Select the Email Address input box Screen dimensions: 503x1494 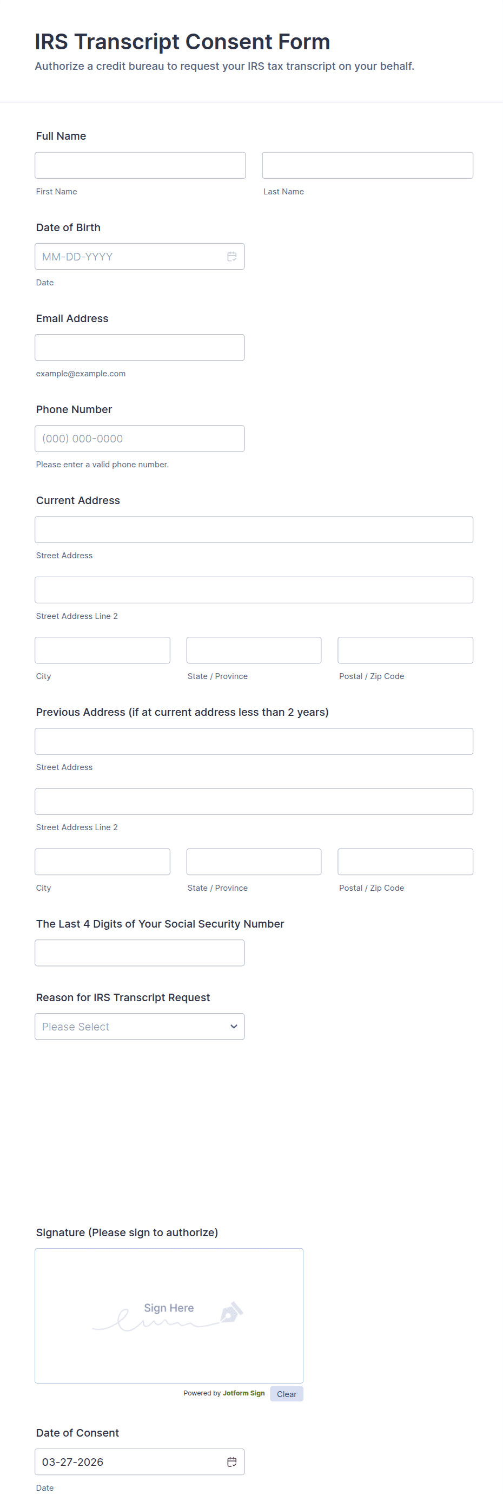pos(140,348)
